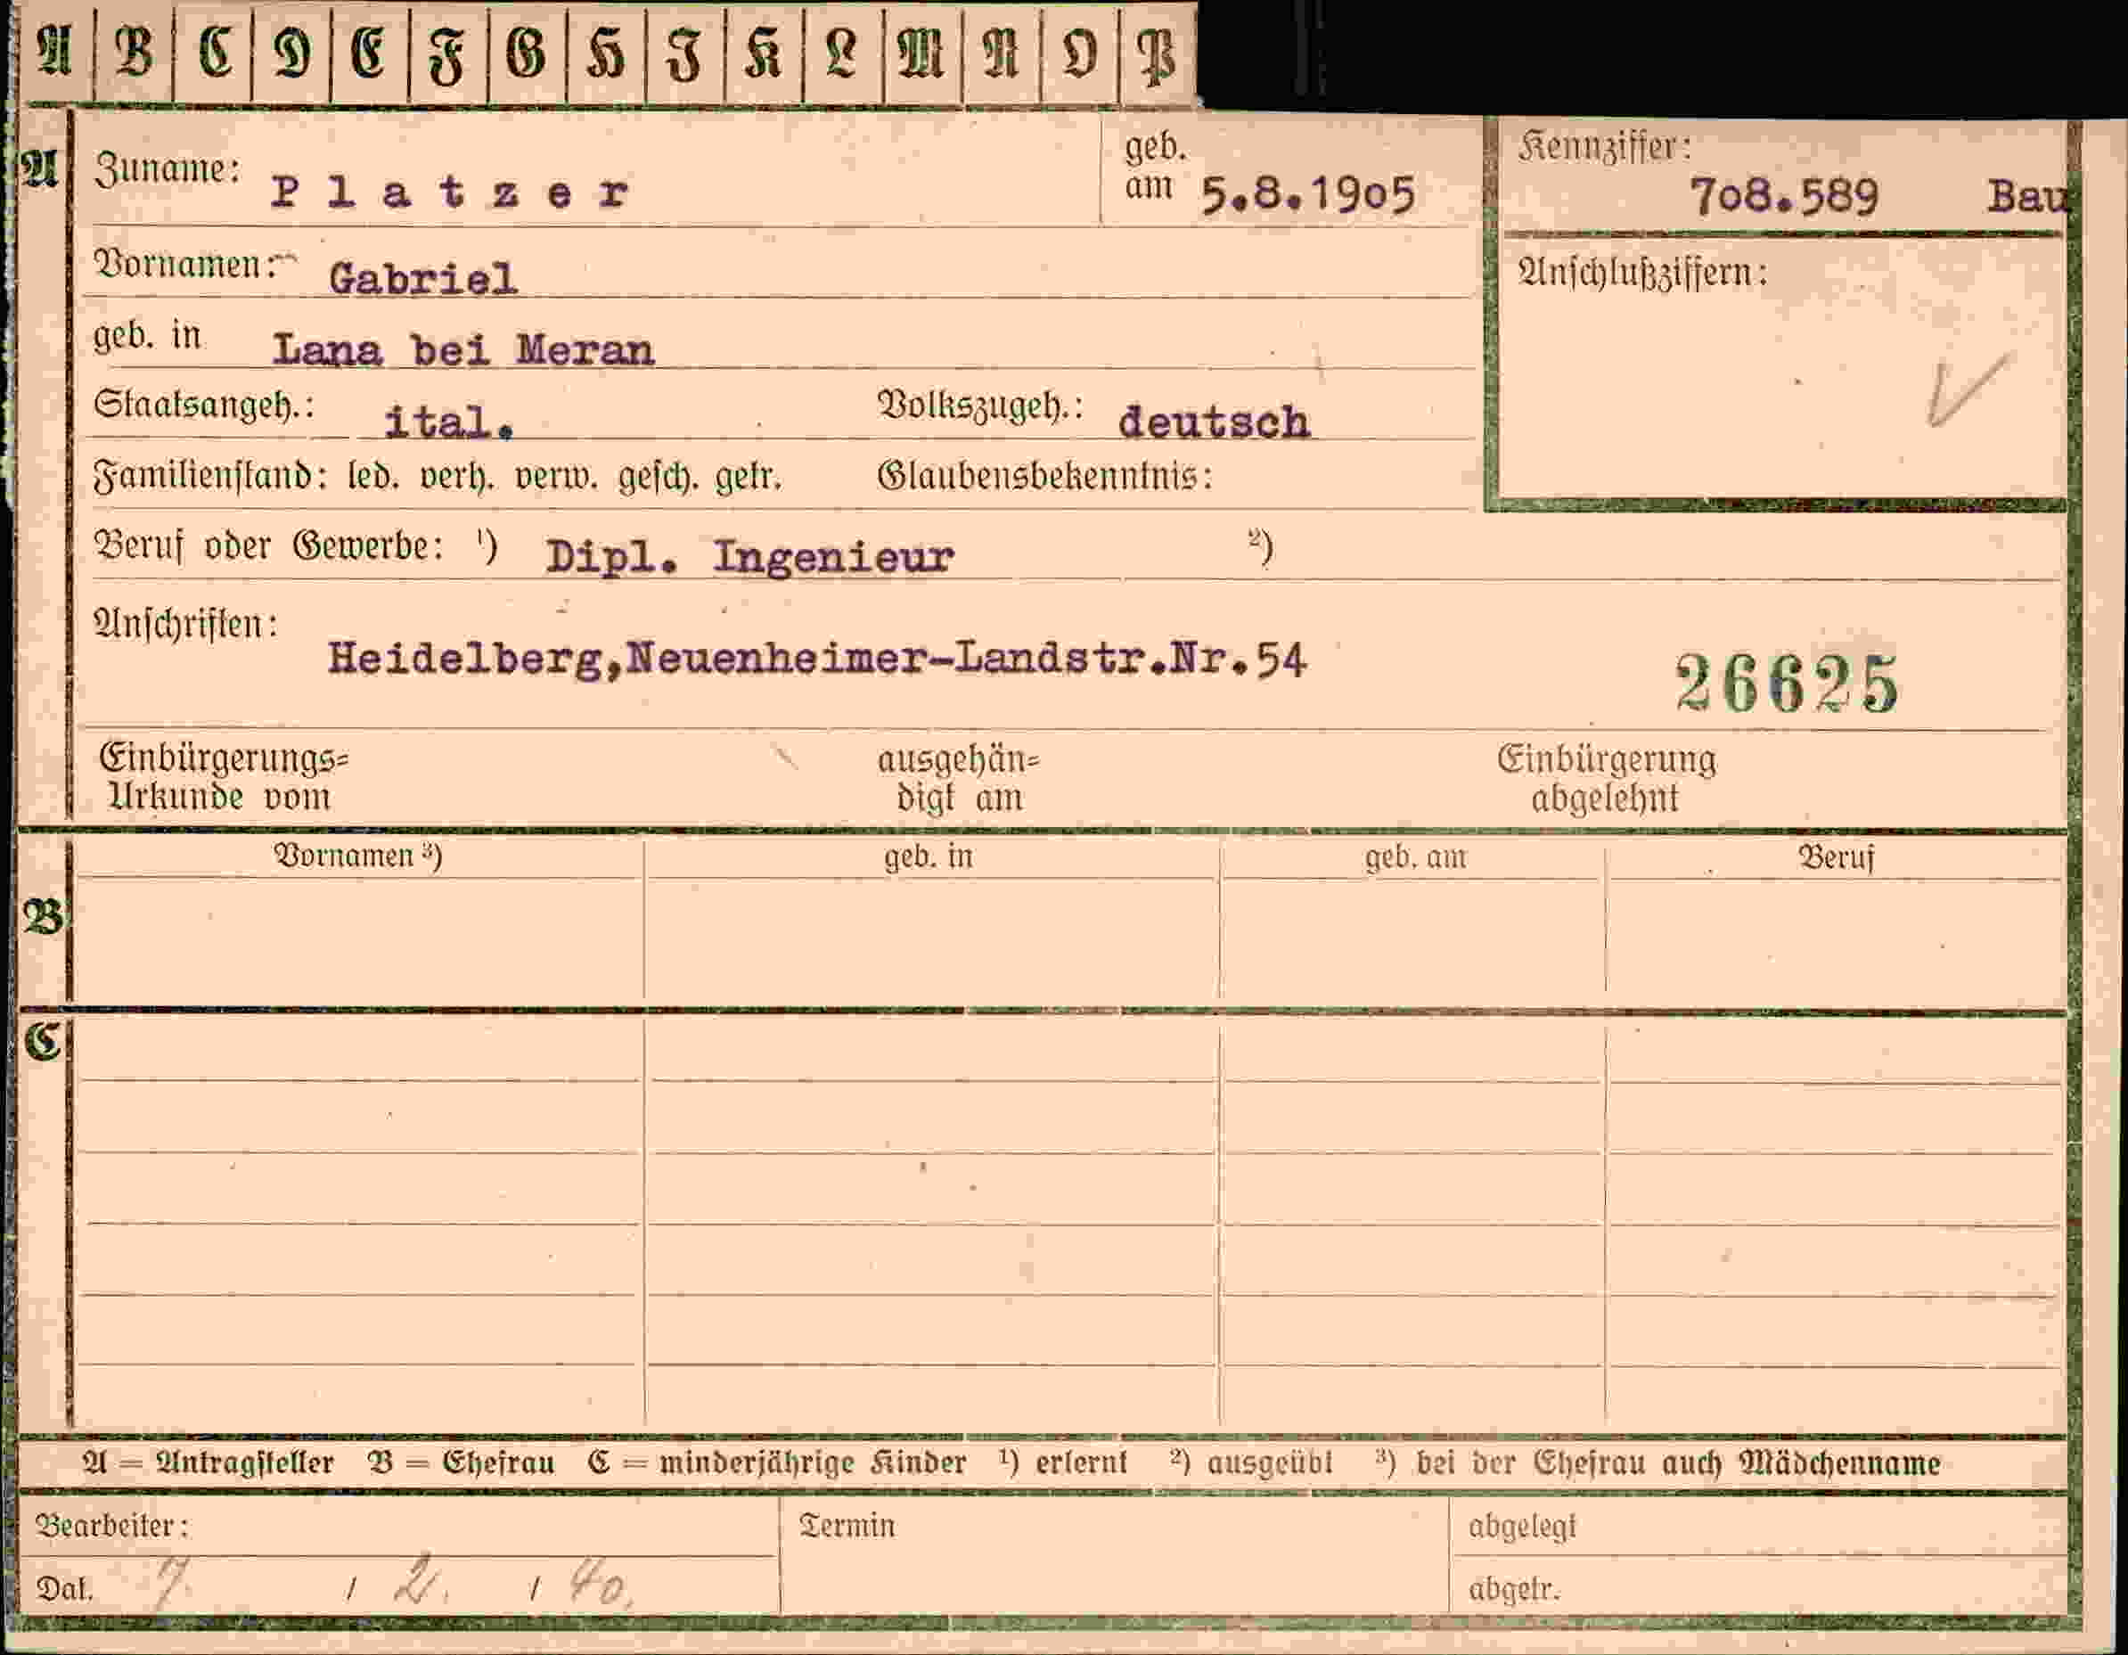This screenshot has height=1655, width=2128.
Task: Click the Kennziffer value '708.589'
Action: tap(1784, 196)
